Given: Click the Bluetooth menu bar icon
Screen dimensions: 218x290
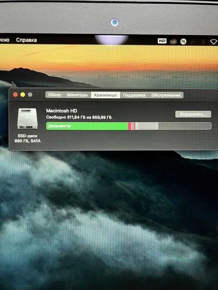Looking at the screenshot, I should [x=203, y=42].
